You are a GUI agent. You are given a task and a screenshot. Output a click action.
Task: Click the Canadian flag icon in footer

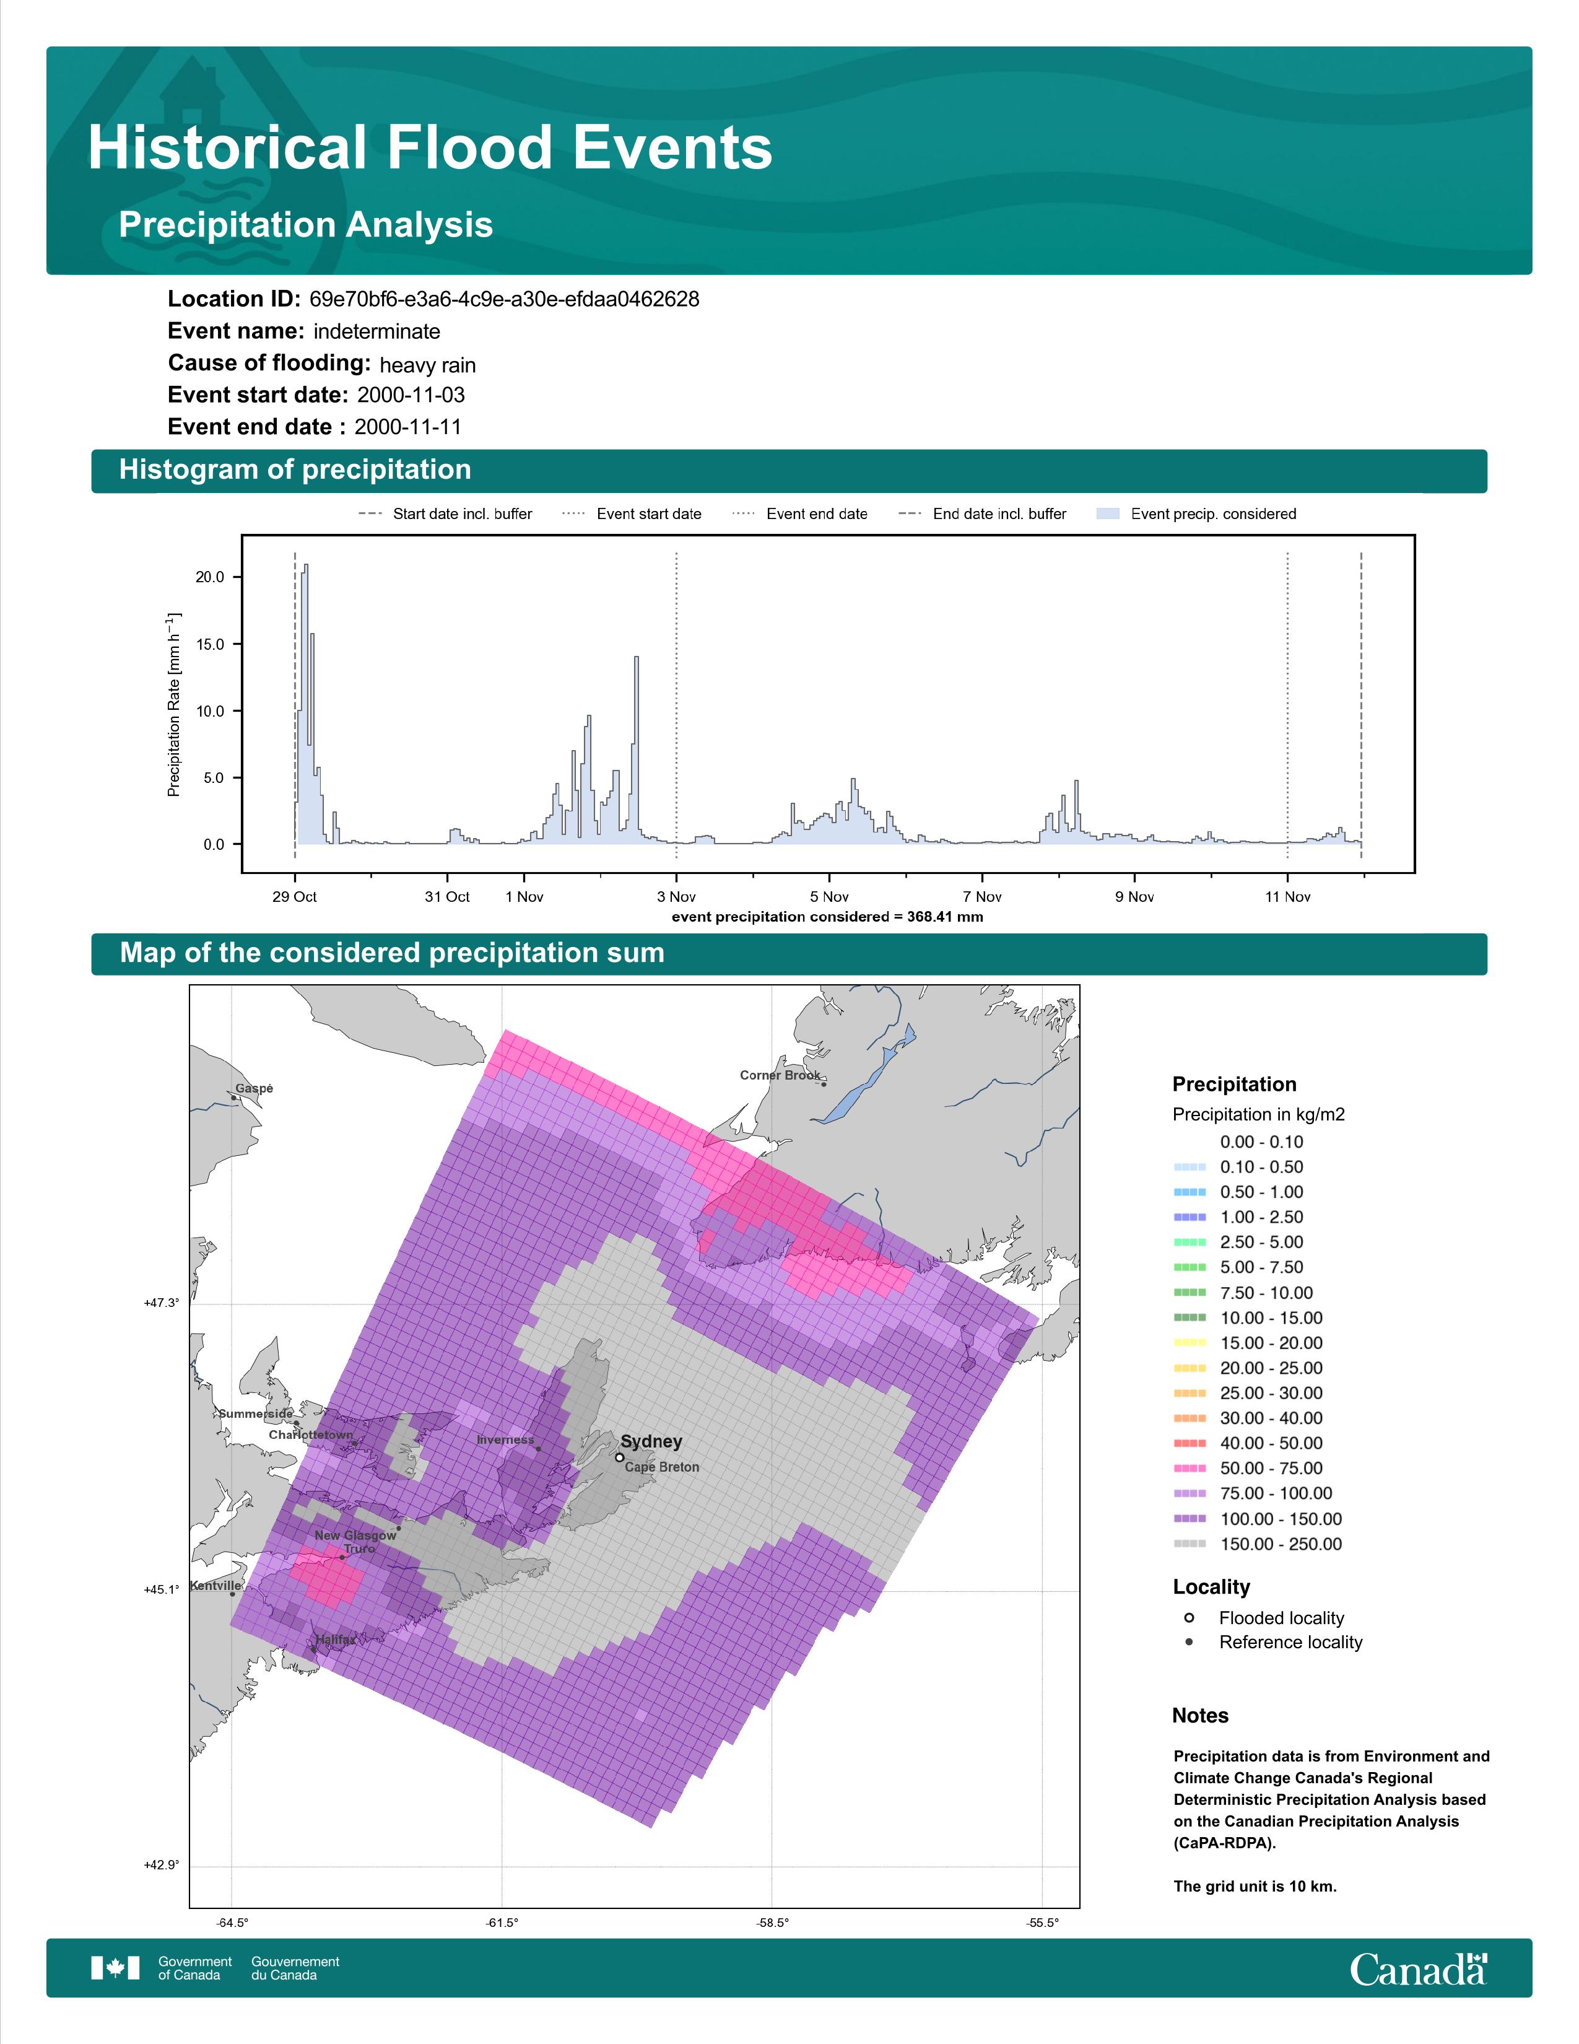click(x=115, y=1967)
